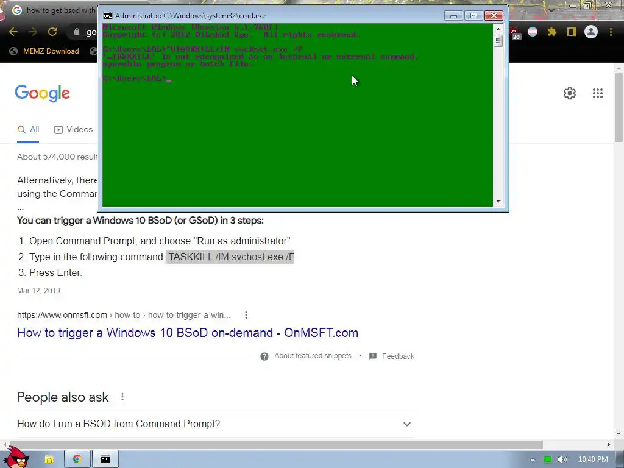Click the 'About 574,000' results count text
Image resolution: width=624 pixels, height=468 pixels.
[57, 157]
